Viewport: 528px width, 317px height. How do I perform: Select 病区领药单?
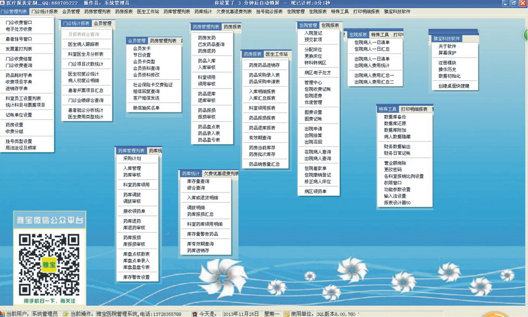click(315, 191)
